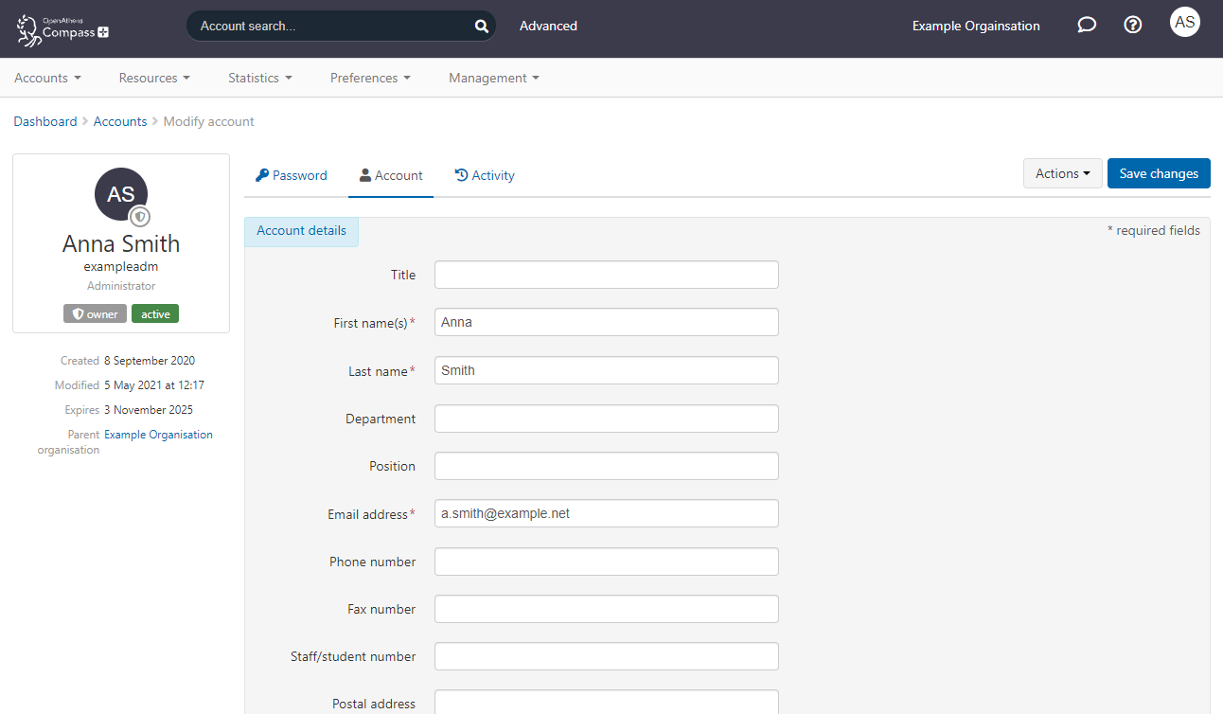Click the activity history icon on Activity tab
Screen dimensions: 1223x714
pyautogui.click(x=459, y=175)
